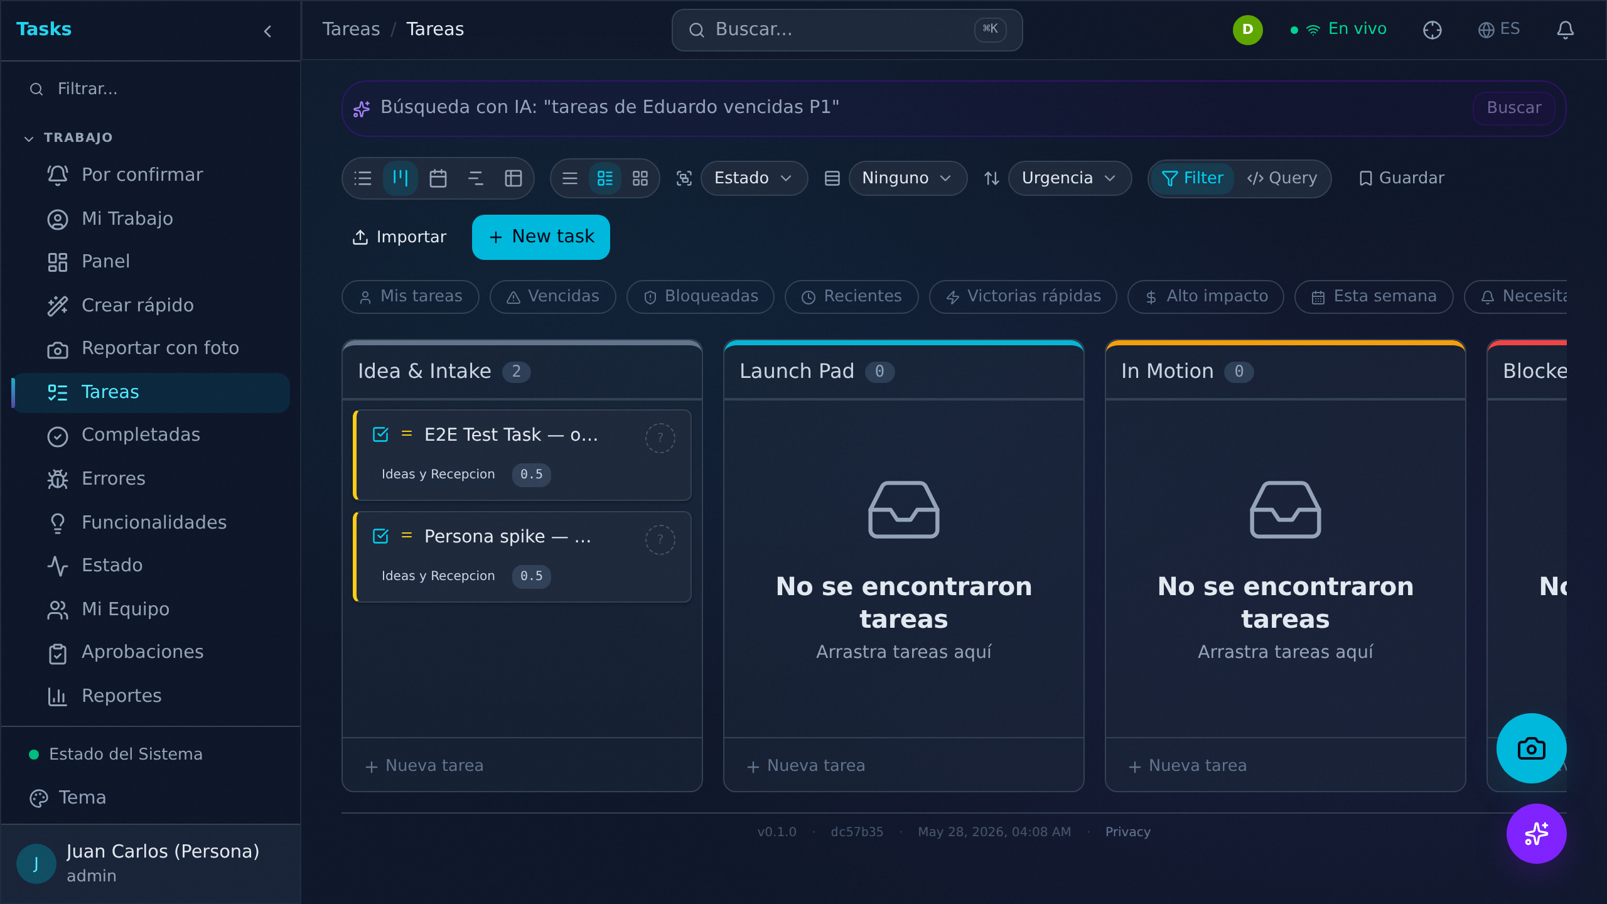
Task: Open notifications bell
Action: click(1566, 30)
